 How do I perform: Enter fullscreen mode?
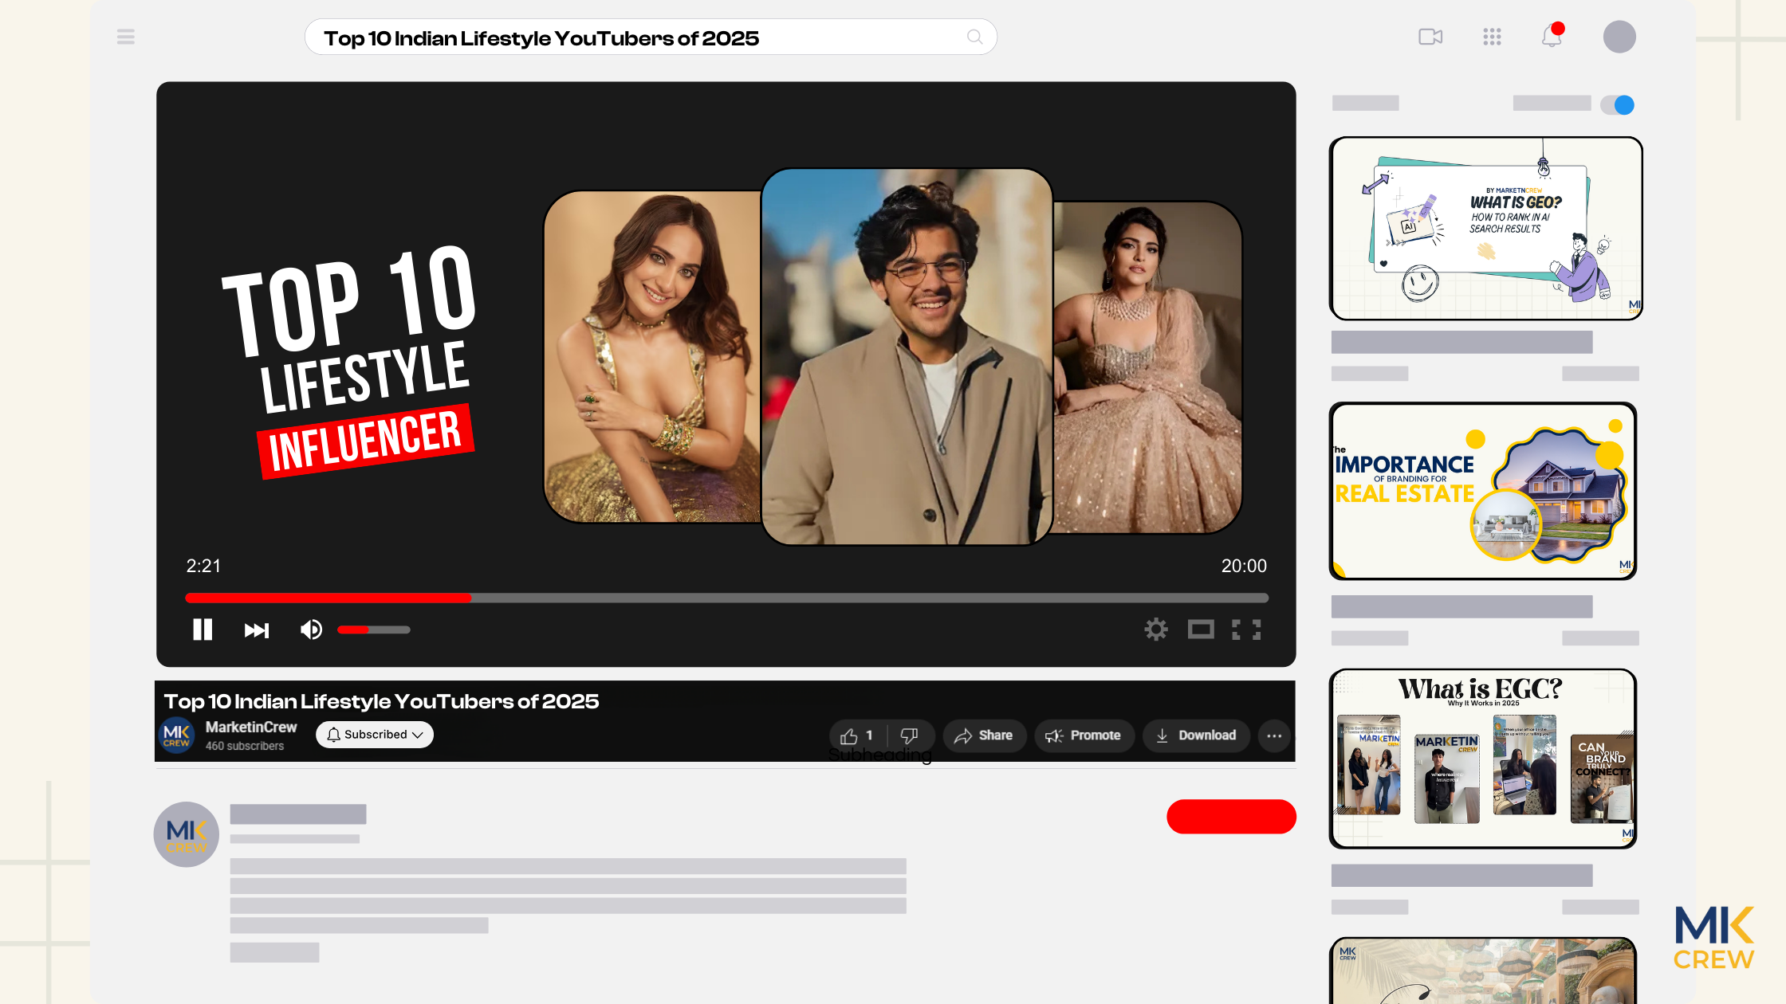click(x=1246, y=629)
